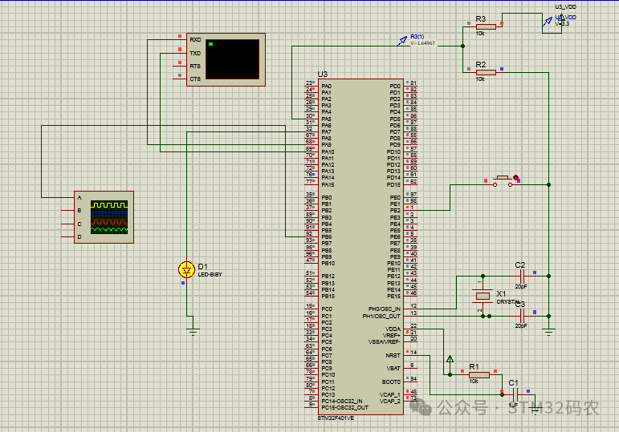Click the push button switch

(x=503, y=181)
